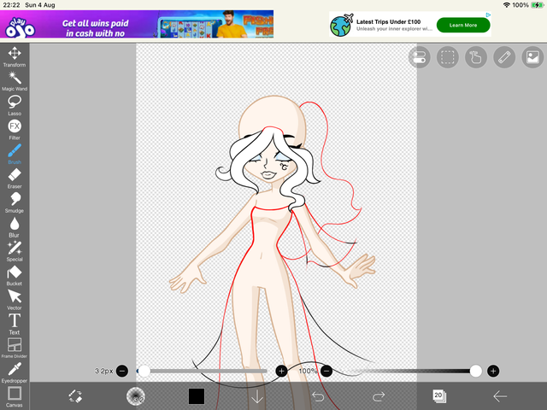
Task: Open the ruler tool at top
Action: click(504, 57)
